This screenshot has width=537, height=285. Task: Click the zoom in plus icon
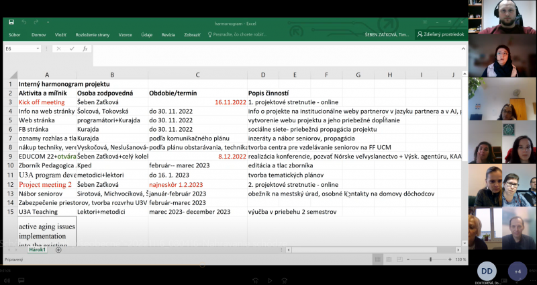[448, 259]
